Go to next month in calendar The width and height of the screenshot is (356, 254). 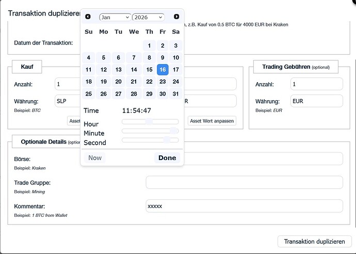[176, 17]
